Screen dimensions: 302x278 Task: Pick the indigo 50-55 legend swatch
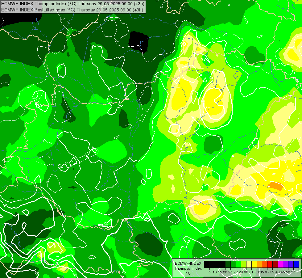click(x=291, y=264)
